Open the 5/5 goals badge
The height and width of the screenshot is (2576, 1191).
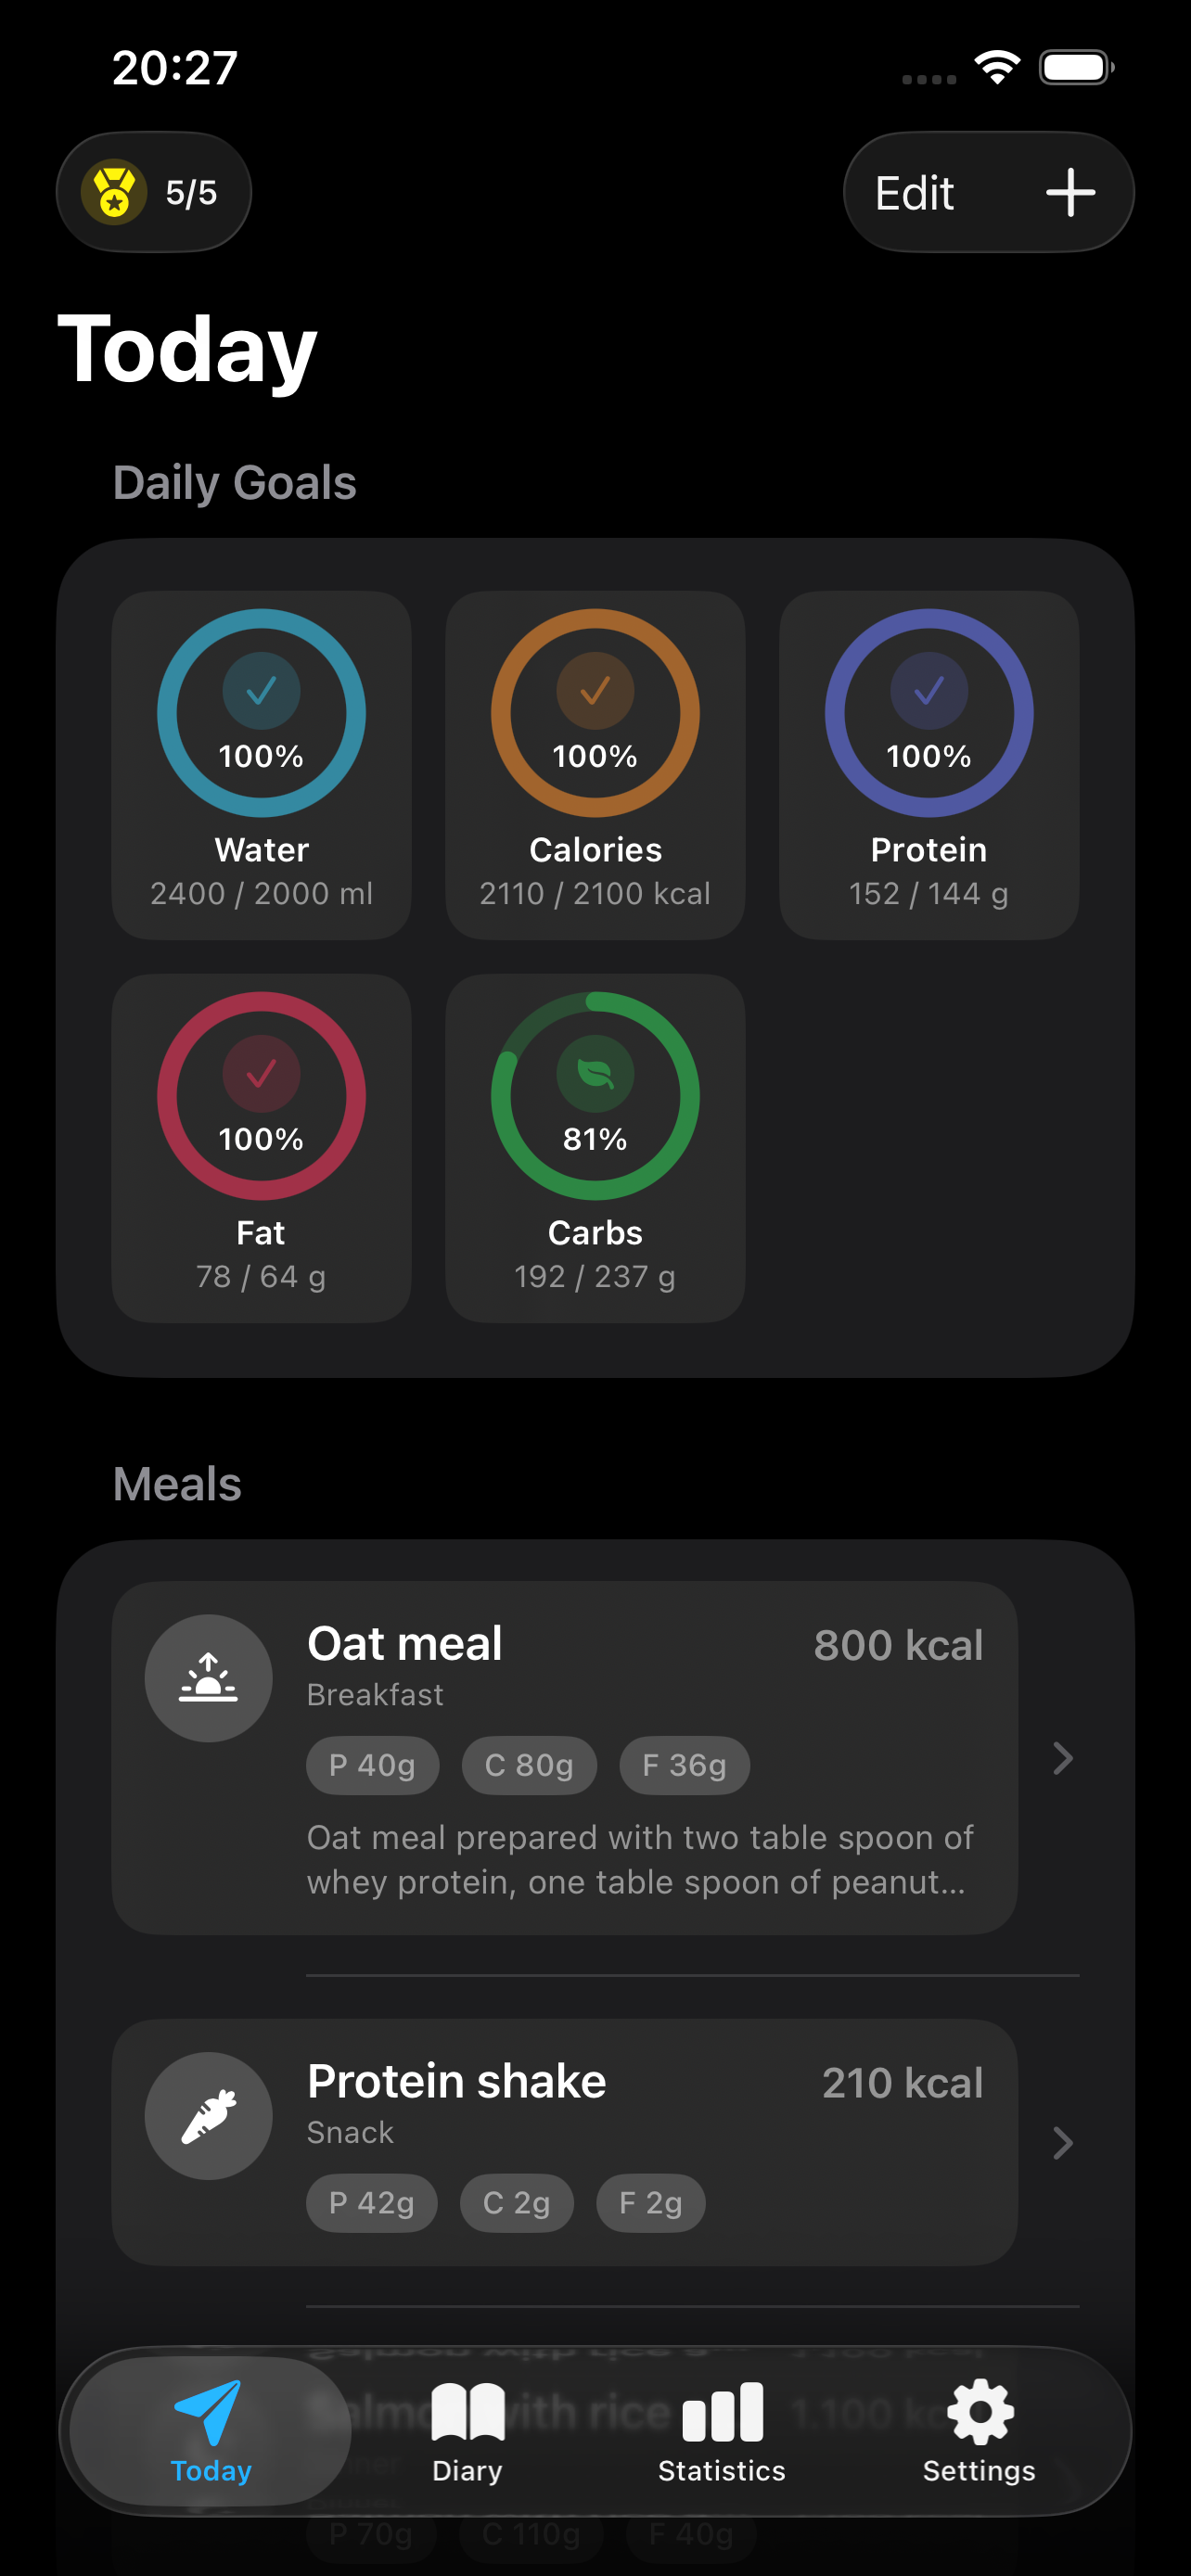154,192
